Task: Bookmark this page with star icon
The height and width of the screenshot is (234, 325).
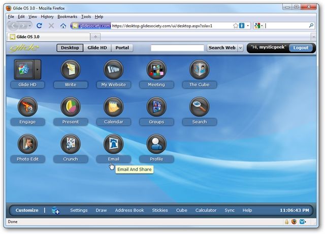Action: click(x=236, y=26)
